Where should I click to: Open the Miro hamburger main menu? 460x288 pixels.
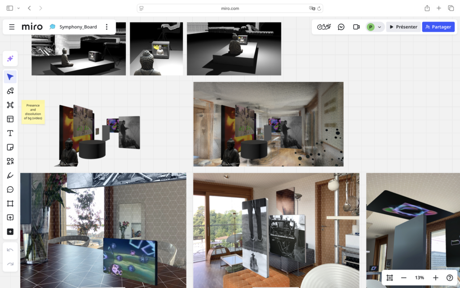click(x=12, y=27)
